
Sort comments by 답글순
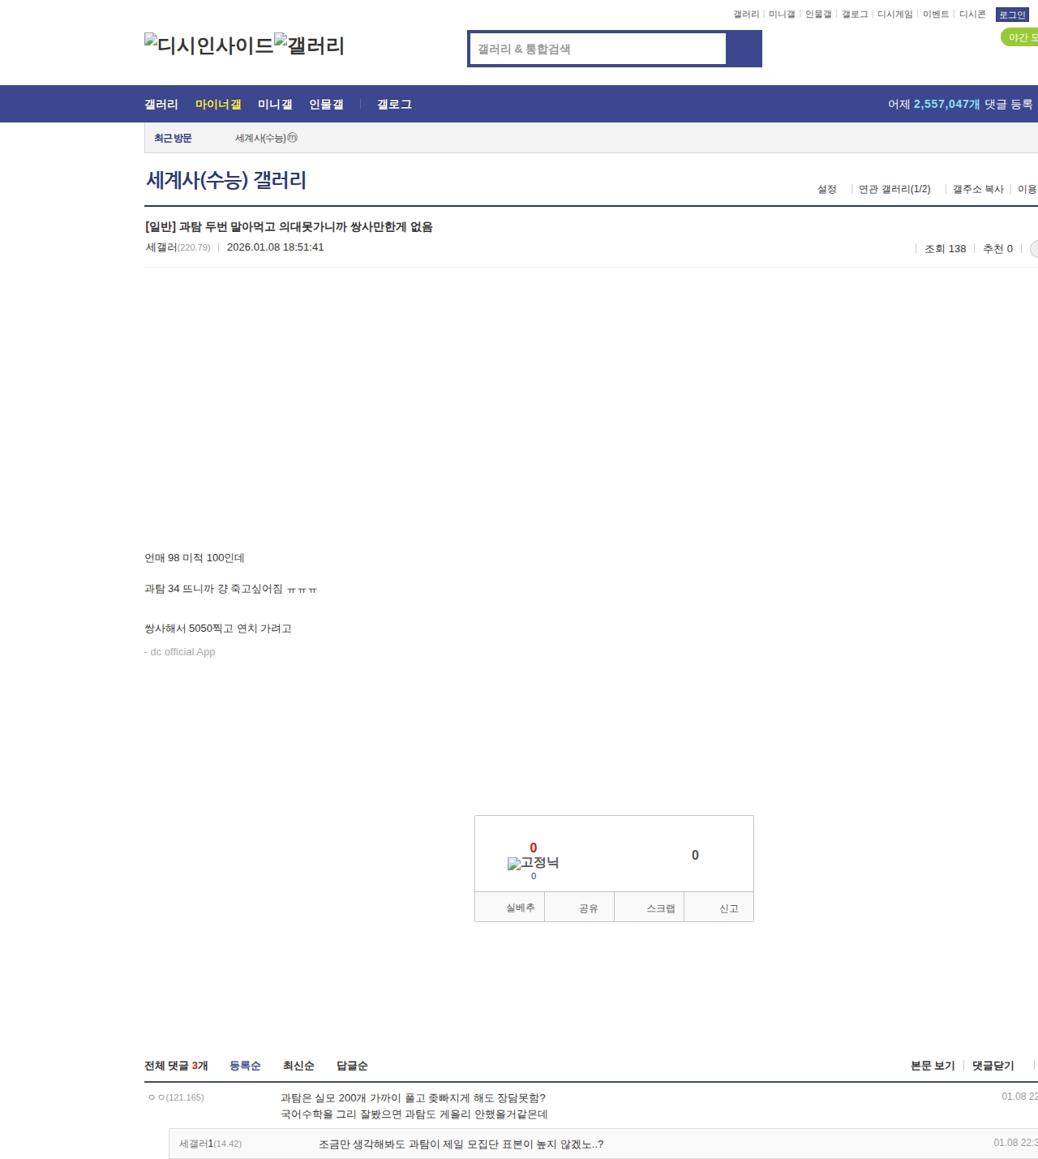352,1066
